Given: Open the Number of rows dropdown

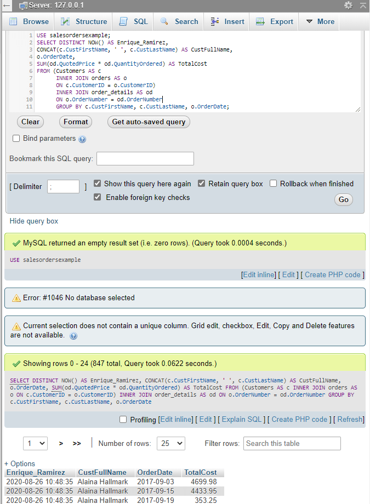Looking at the screenshot, I should 171,444.
